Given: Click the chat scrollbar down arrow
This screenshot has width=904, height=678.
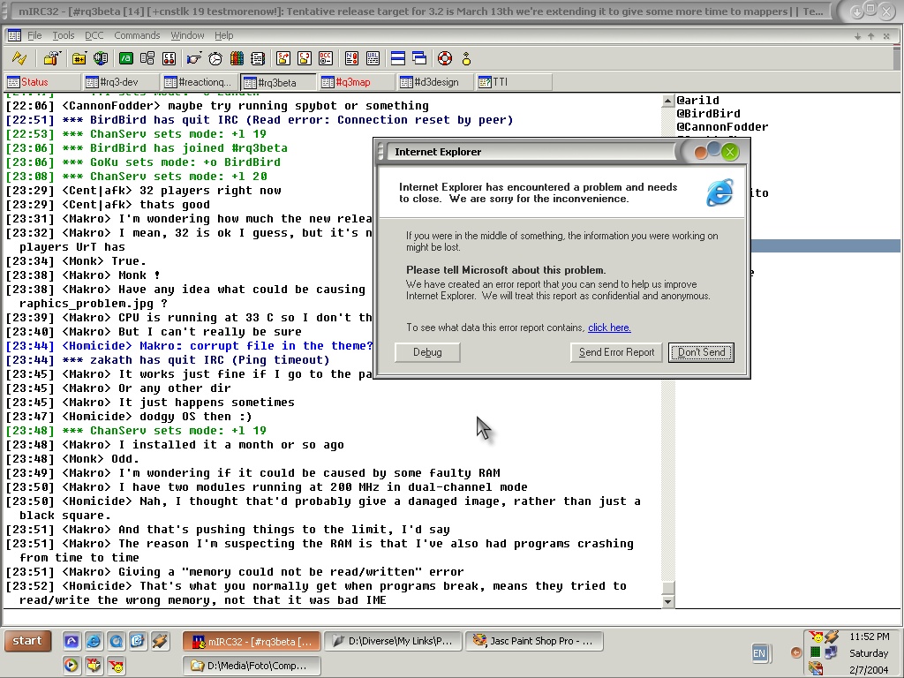Looking at the screenshot, I should [x=668, y=602].
